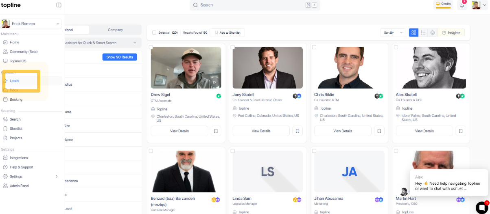Image resolution: width=490 pixels, height=214 pixels.
Task: Go to Leads in the sidebar
Action: point(15,81)
